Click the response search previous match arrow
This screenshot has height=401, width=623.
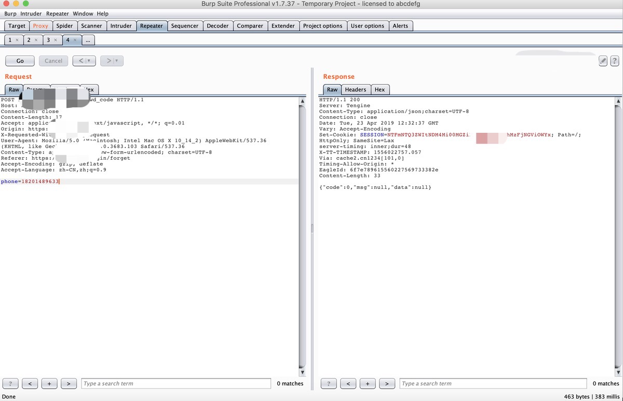(348, 384)
